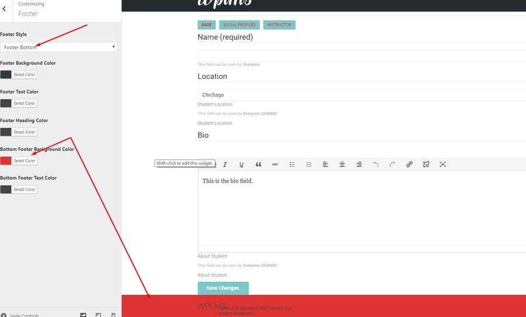Click the footer copyright text TEMPLATE DESIGN
Viewport: 526px width, 317px height.
click(x=255, y=311)
